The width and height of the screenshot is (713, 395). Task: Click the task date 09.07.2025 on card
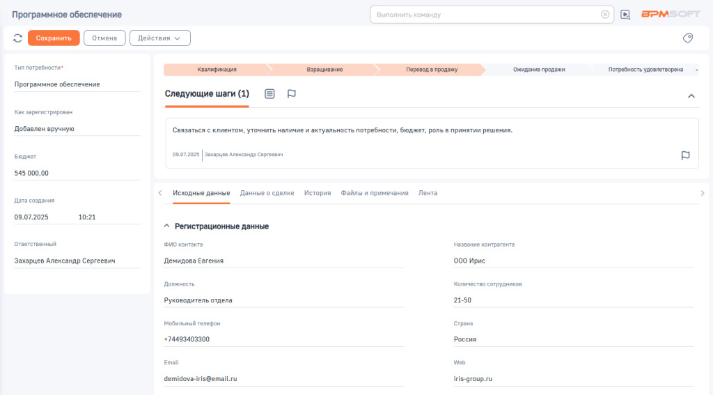(185, 155)
